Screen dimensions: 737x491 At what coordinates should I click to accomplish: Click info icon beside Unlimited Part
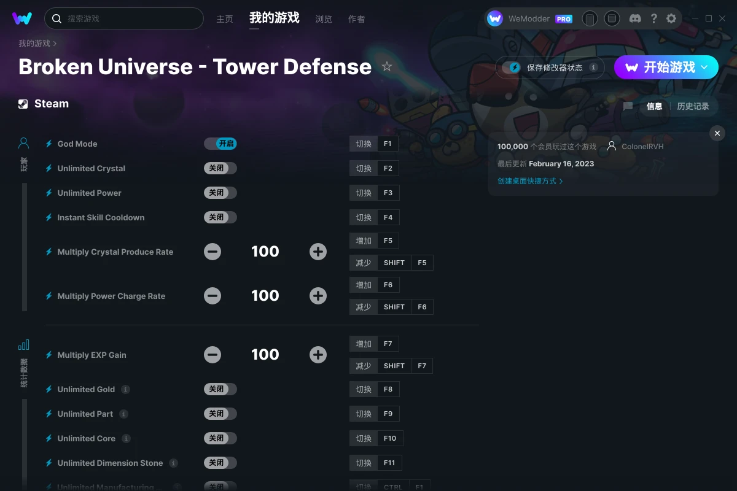click(x=123, y=414)
